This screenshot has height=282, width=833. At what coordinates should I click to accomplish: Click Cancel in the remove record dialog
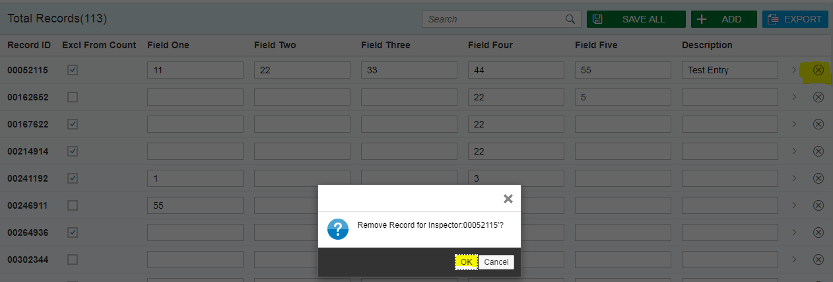pyautogui.click(x=496, y=262)
